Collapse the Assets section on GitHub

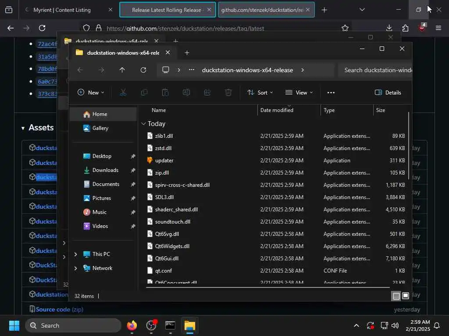coord(23,128)
